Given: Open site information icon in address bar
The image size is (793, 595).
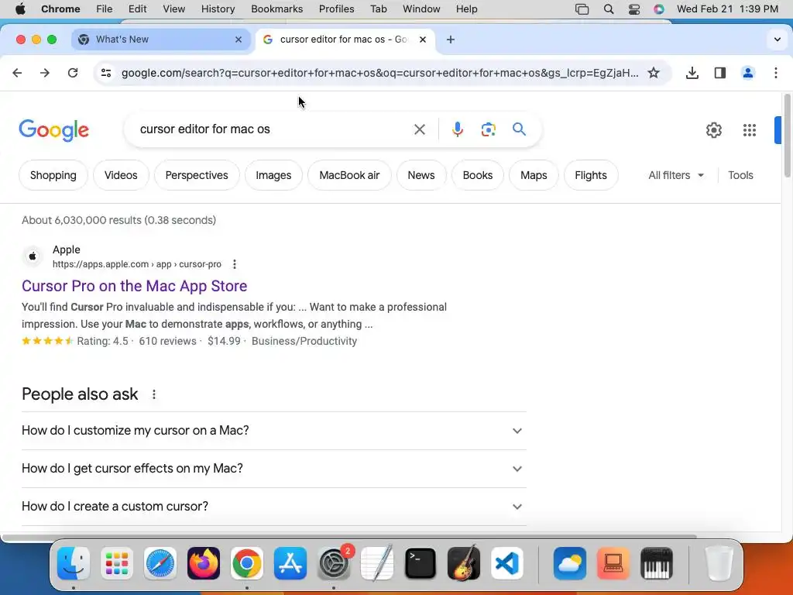Looking at the screenshot, I should click(106, 73).
